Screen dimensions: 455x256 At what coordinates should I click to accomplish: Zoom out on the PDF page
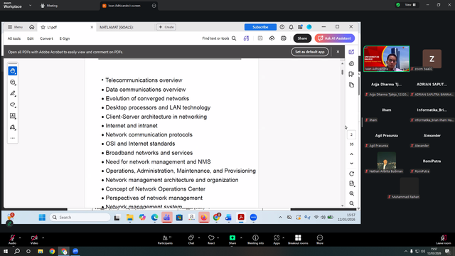(351, 203)
